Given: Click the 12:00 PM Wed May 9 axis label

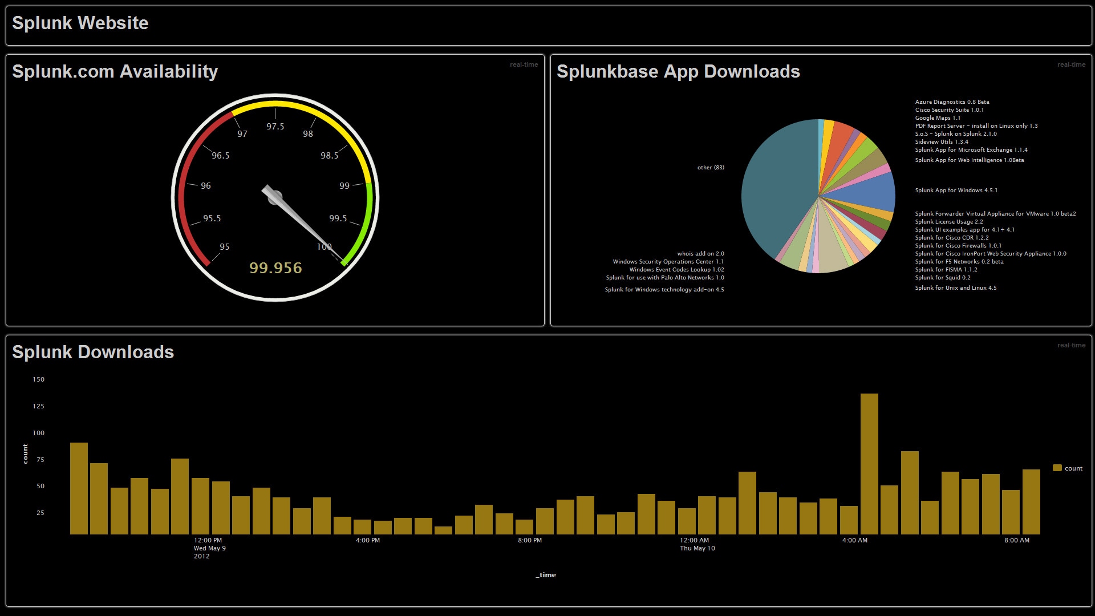Looking at the screenshot, I should pyautogui.click(x=210, y=548).
